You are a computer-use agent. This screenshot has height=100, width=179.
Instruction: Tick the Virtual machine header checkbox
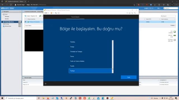coord(25,19)
